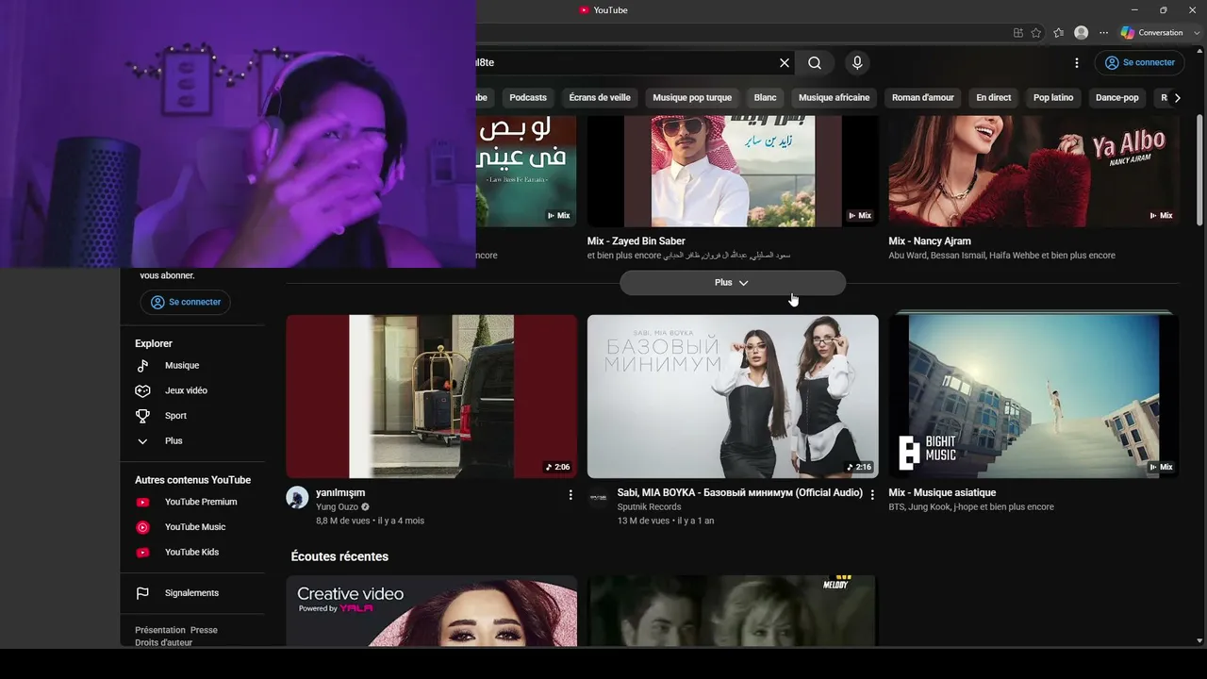Open the Yung Ouzo channel name
Viewport: 1207px width, 679px height.
click(338, 507)
